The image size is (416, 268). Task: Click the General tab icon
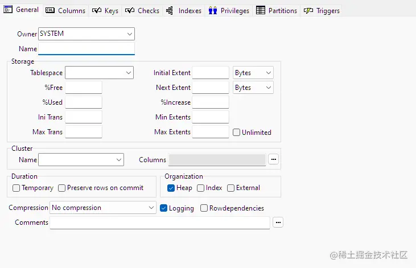[x=8, y=10]
